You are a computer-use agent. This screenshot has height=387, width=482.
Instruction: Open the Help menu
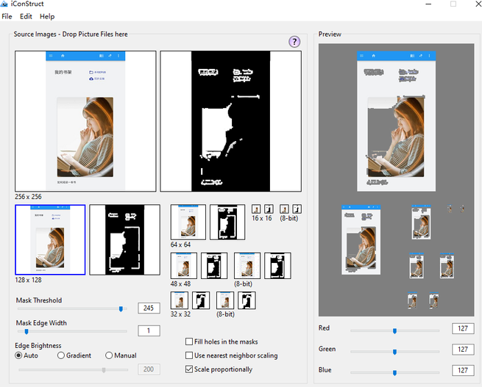pyautogui.click(x=47, y=16)
